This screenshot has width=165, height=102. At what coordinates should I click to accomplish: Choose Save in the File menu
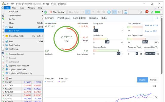pos(24,27)
